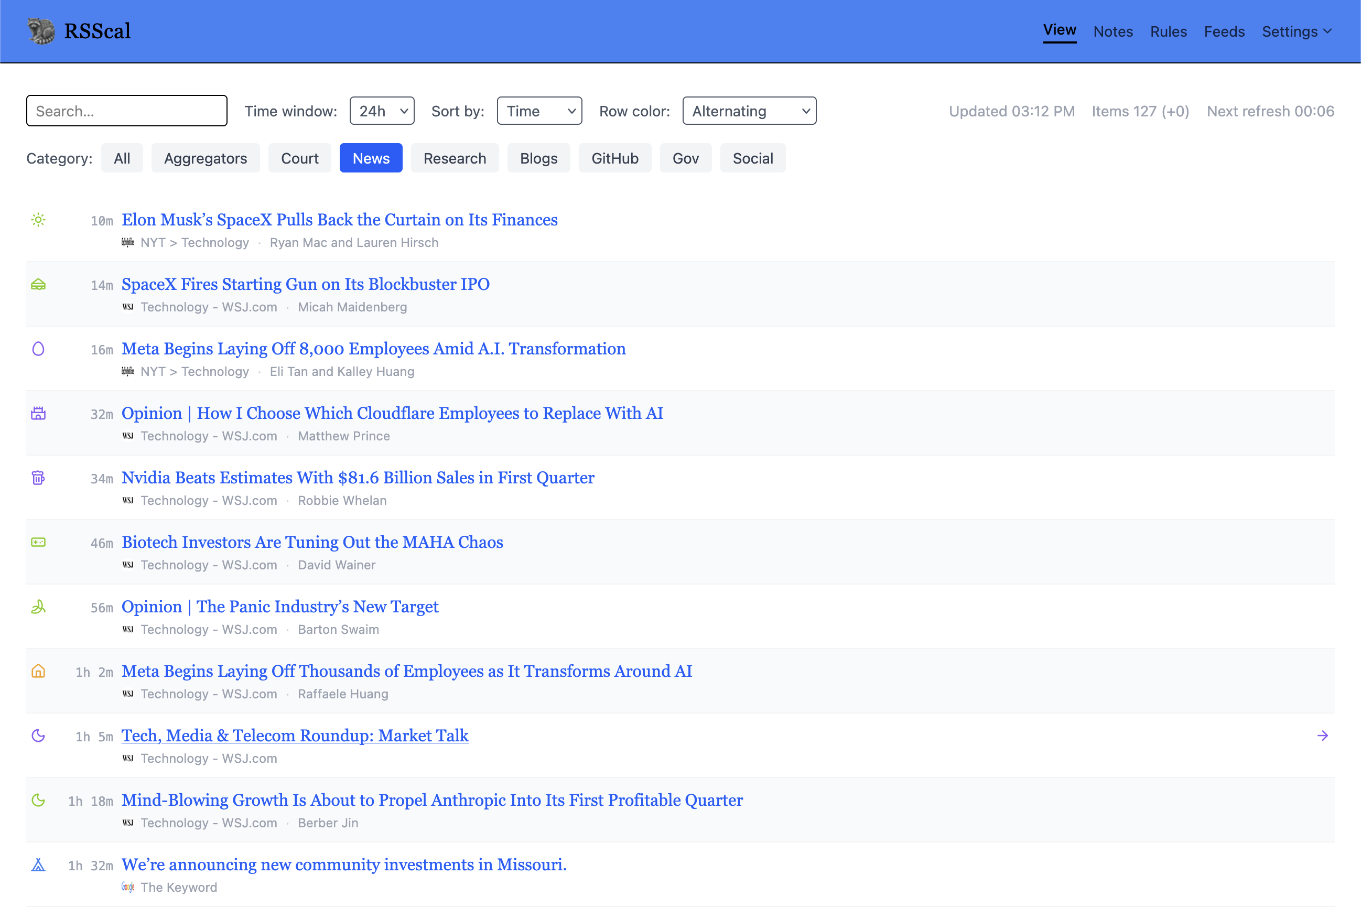Filter by Court category

coord(299,158)
